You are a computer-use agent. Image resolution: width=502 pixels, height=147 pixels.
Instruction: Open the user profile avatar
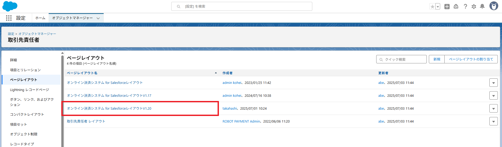(x=494, y=6)
